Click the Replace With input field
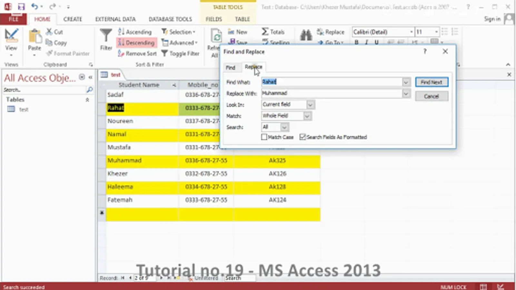 (x=332, y=93)
